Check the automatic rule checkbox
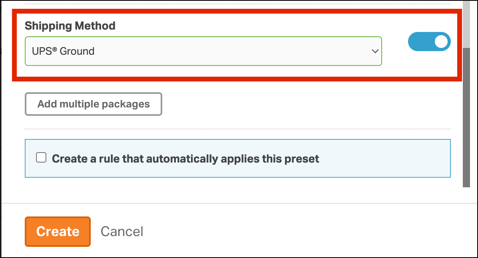The height and width of the screenshot is (258, 478). [x=41, y=158]
